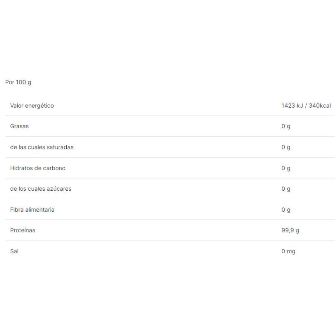This screenshot has height=335, width=335.
Task: Select the 'Proteínas' row label
Action: tap(22, 230)
